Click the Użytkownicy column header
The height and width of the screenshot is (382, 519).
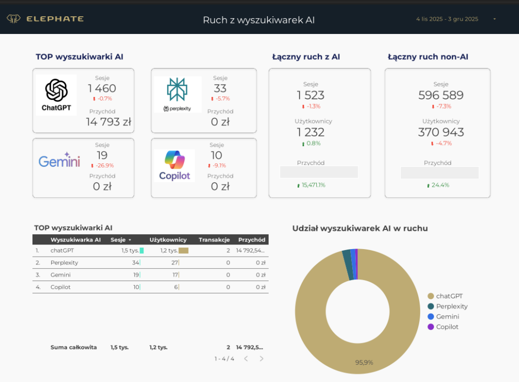click(168, 240)
